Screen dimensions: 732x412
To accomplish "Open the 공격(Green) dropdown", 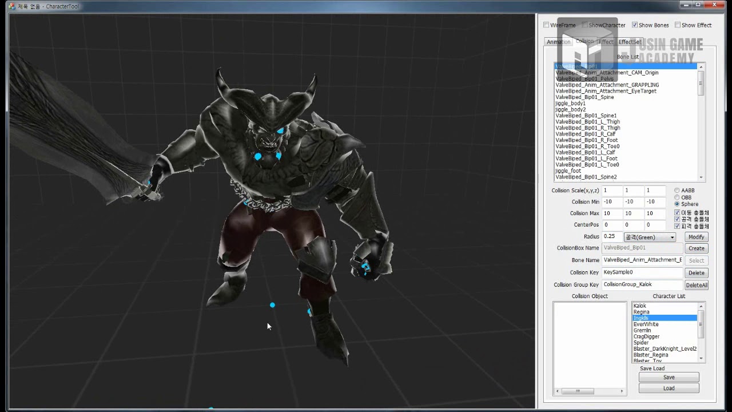I will tap(650, 237).
